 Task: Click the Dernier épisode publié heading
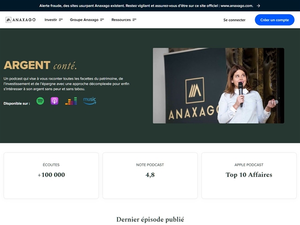150,219
